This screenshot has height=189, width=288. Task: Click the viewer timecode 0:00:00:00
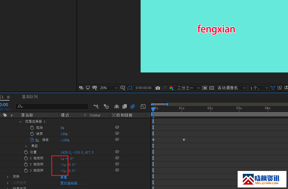(144, 88)
